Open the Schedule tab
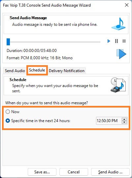 pos(37,70)
